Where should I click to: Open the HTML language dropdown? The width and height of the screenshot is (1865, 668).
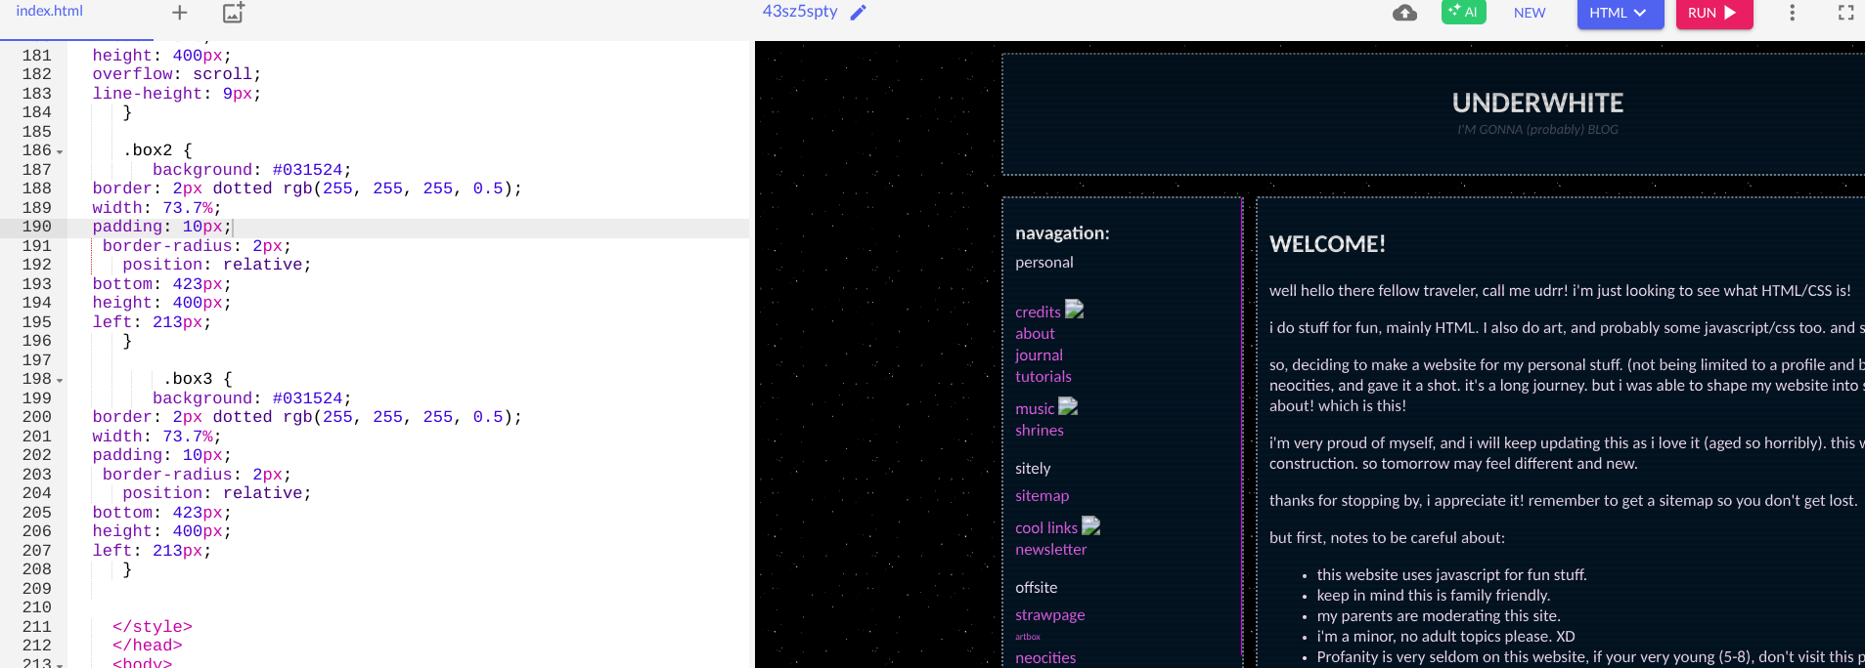(1620, 13)
